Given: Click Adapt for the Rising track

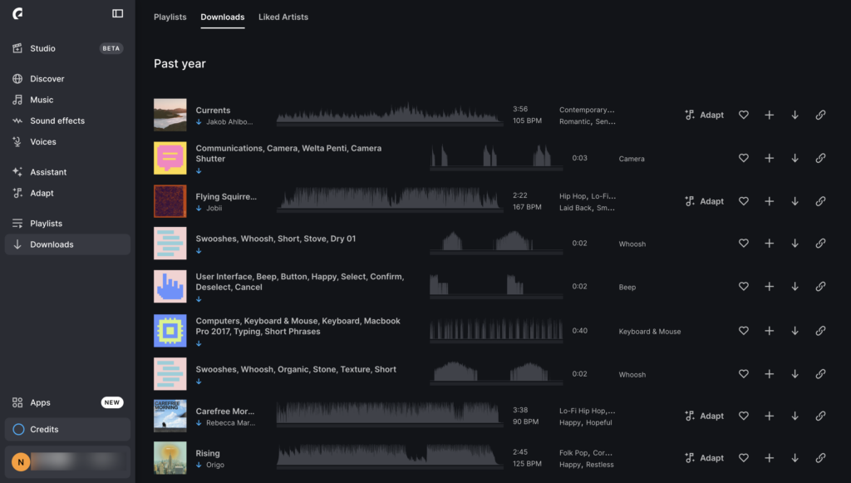Looking at the screenshot, I should point(704,458).
